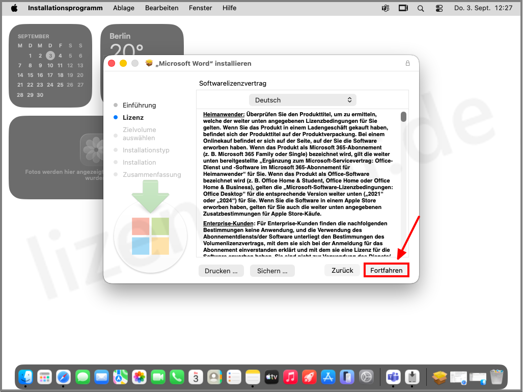Print the license via Drucken
Viewport: 523px width, 392px height.
(x=221, y=271)
